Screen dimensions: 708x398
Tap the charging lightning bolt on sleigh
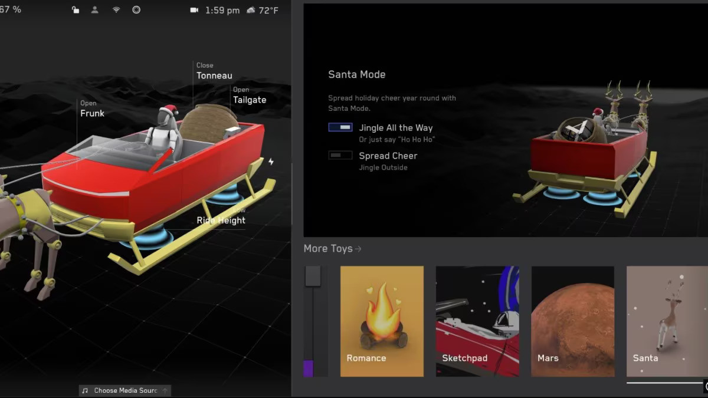271,162
